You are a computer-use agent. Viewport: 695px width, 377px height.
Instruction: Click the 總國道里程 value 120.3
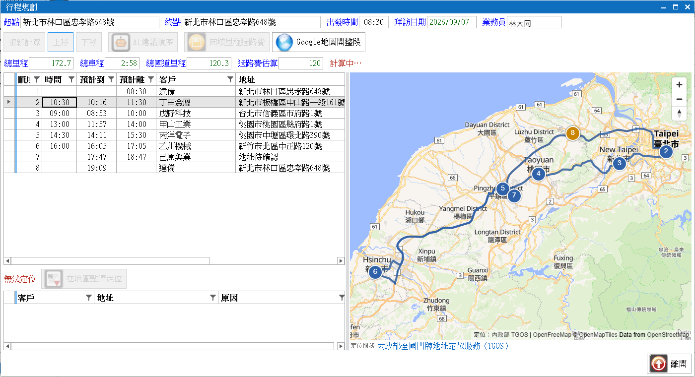(209, 63)
